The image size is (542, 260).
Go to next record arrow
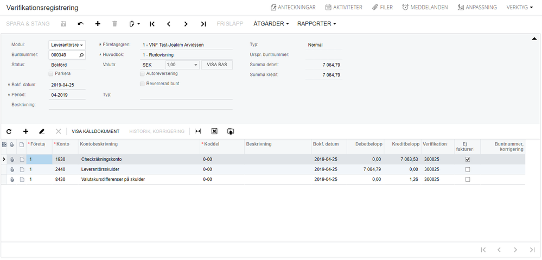(186, 24)
